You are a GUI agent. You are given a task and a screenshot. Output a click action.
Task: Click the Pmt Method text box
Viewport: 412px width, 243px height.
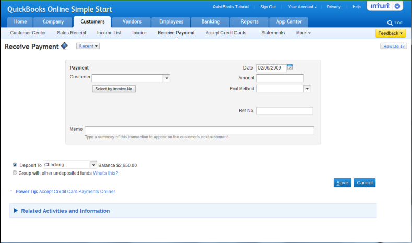(x=280, y=89)
